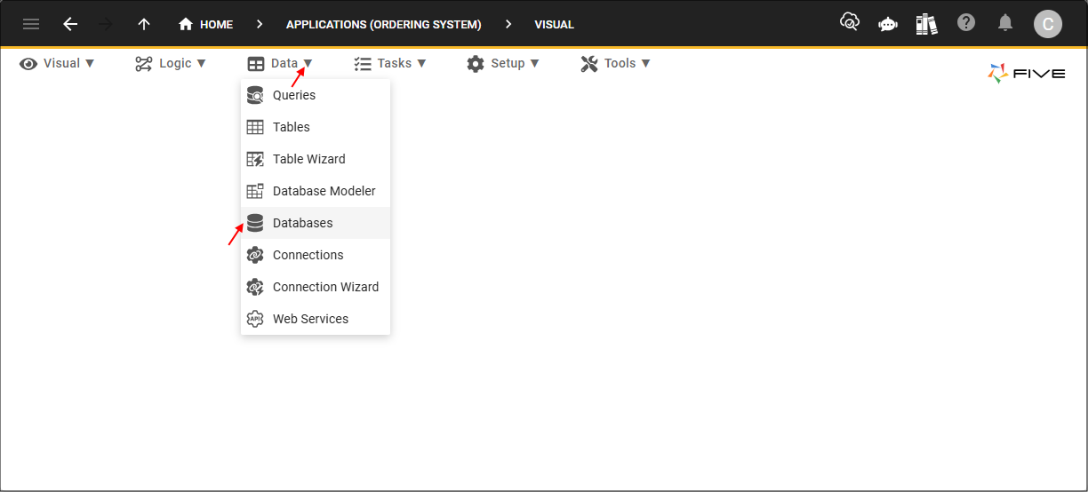Viewport: 1088px width, 492px height.
Task: Click the dropdown arrow beside Logic
Action: (202, 64)
